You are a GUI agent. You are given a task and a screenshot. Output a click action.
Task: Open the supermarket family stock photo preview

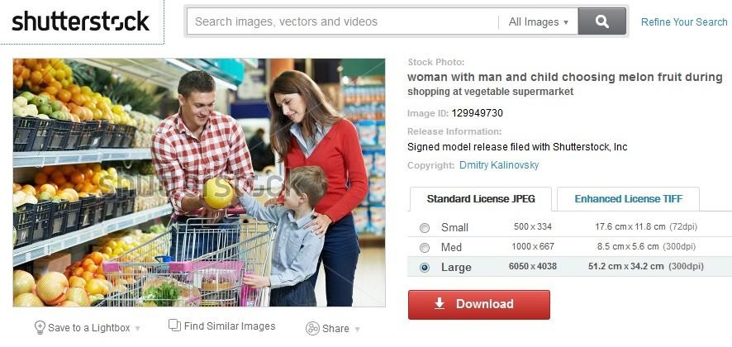click(x=199, y=183)
